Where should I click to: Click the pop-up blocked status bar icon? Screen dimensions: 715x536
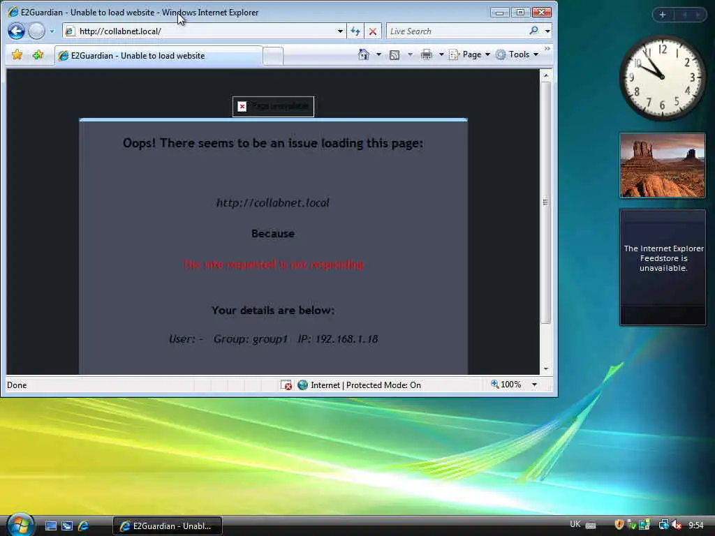tap(286, 385)
